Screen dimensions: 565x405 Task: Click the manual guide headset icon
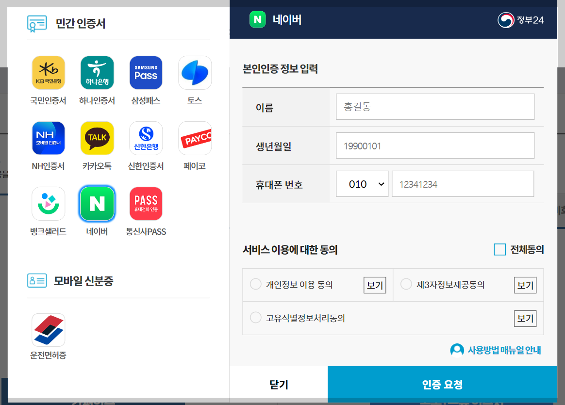coord(457,350)
